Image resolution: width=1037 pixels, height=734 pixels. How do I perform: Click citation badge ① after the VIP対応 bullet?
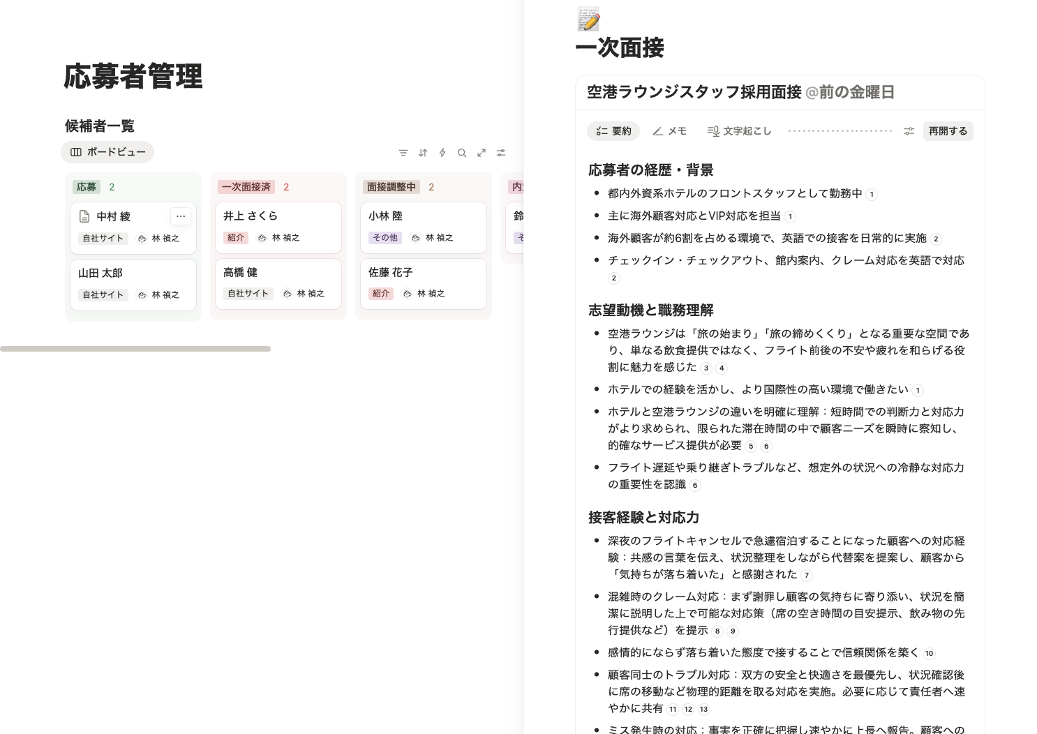789,217
